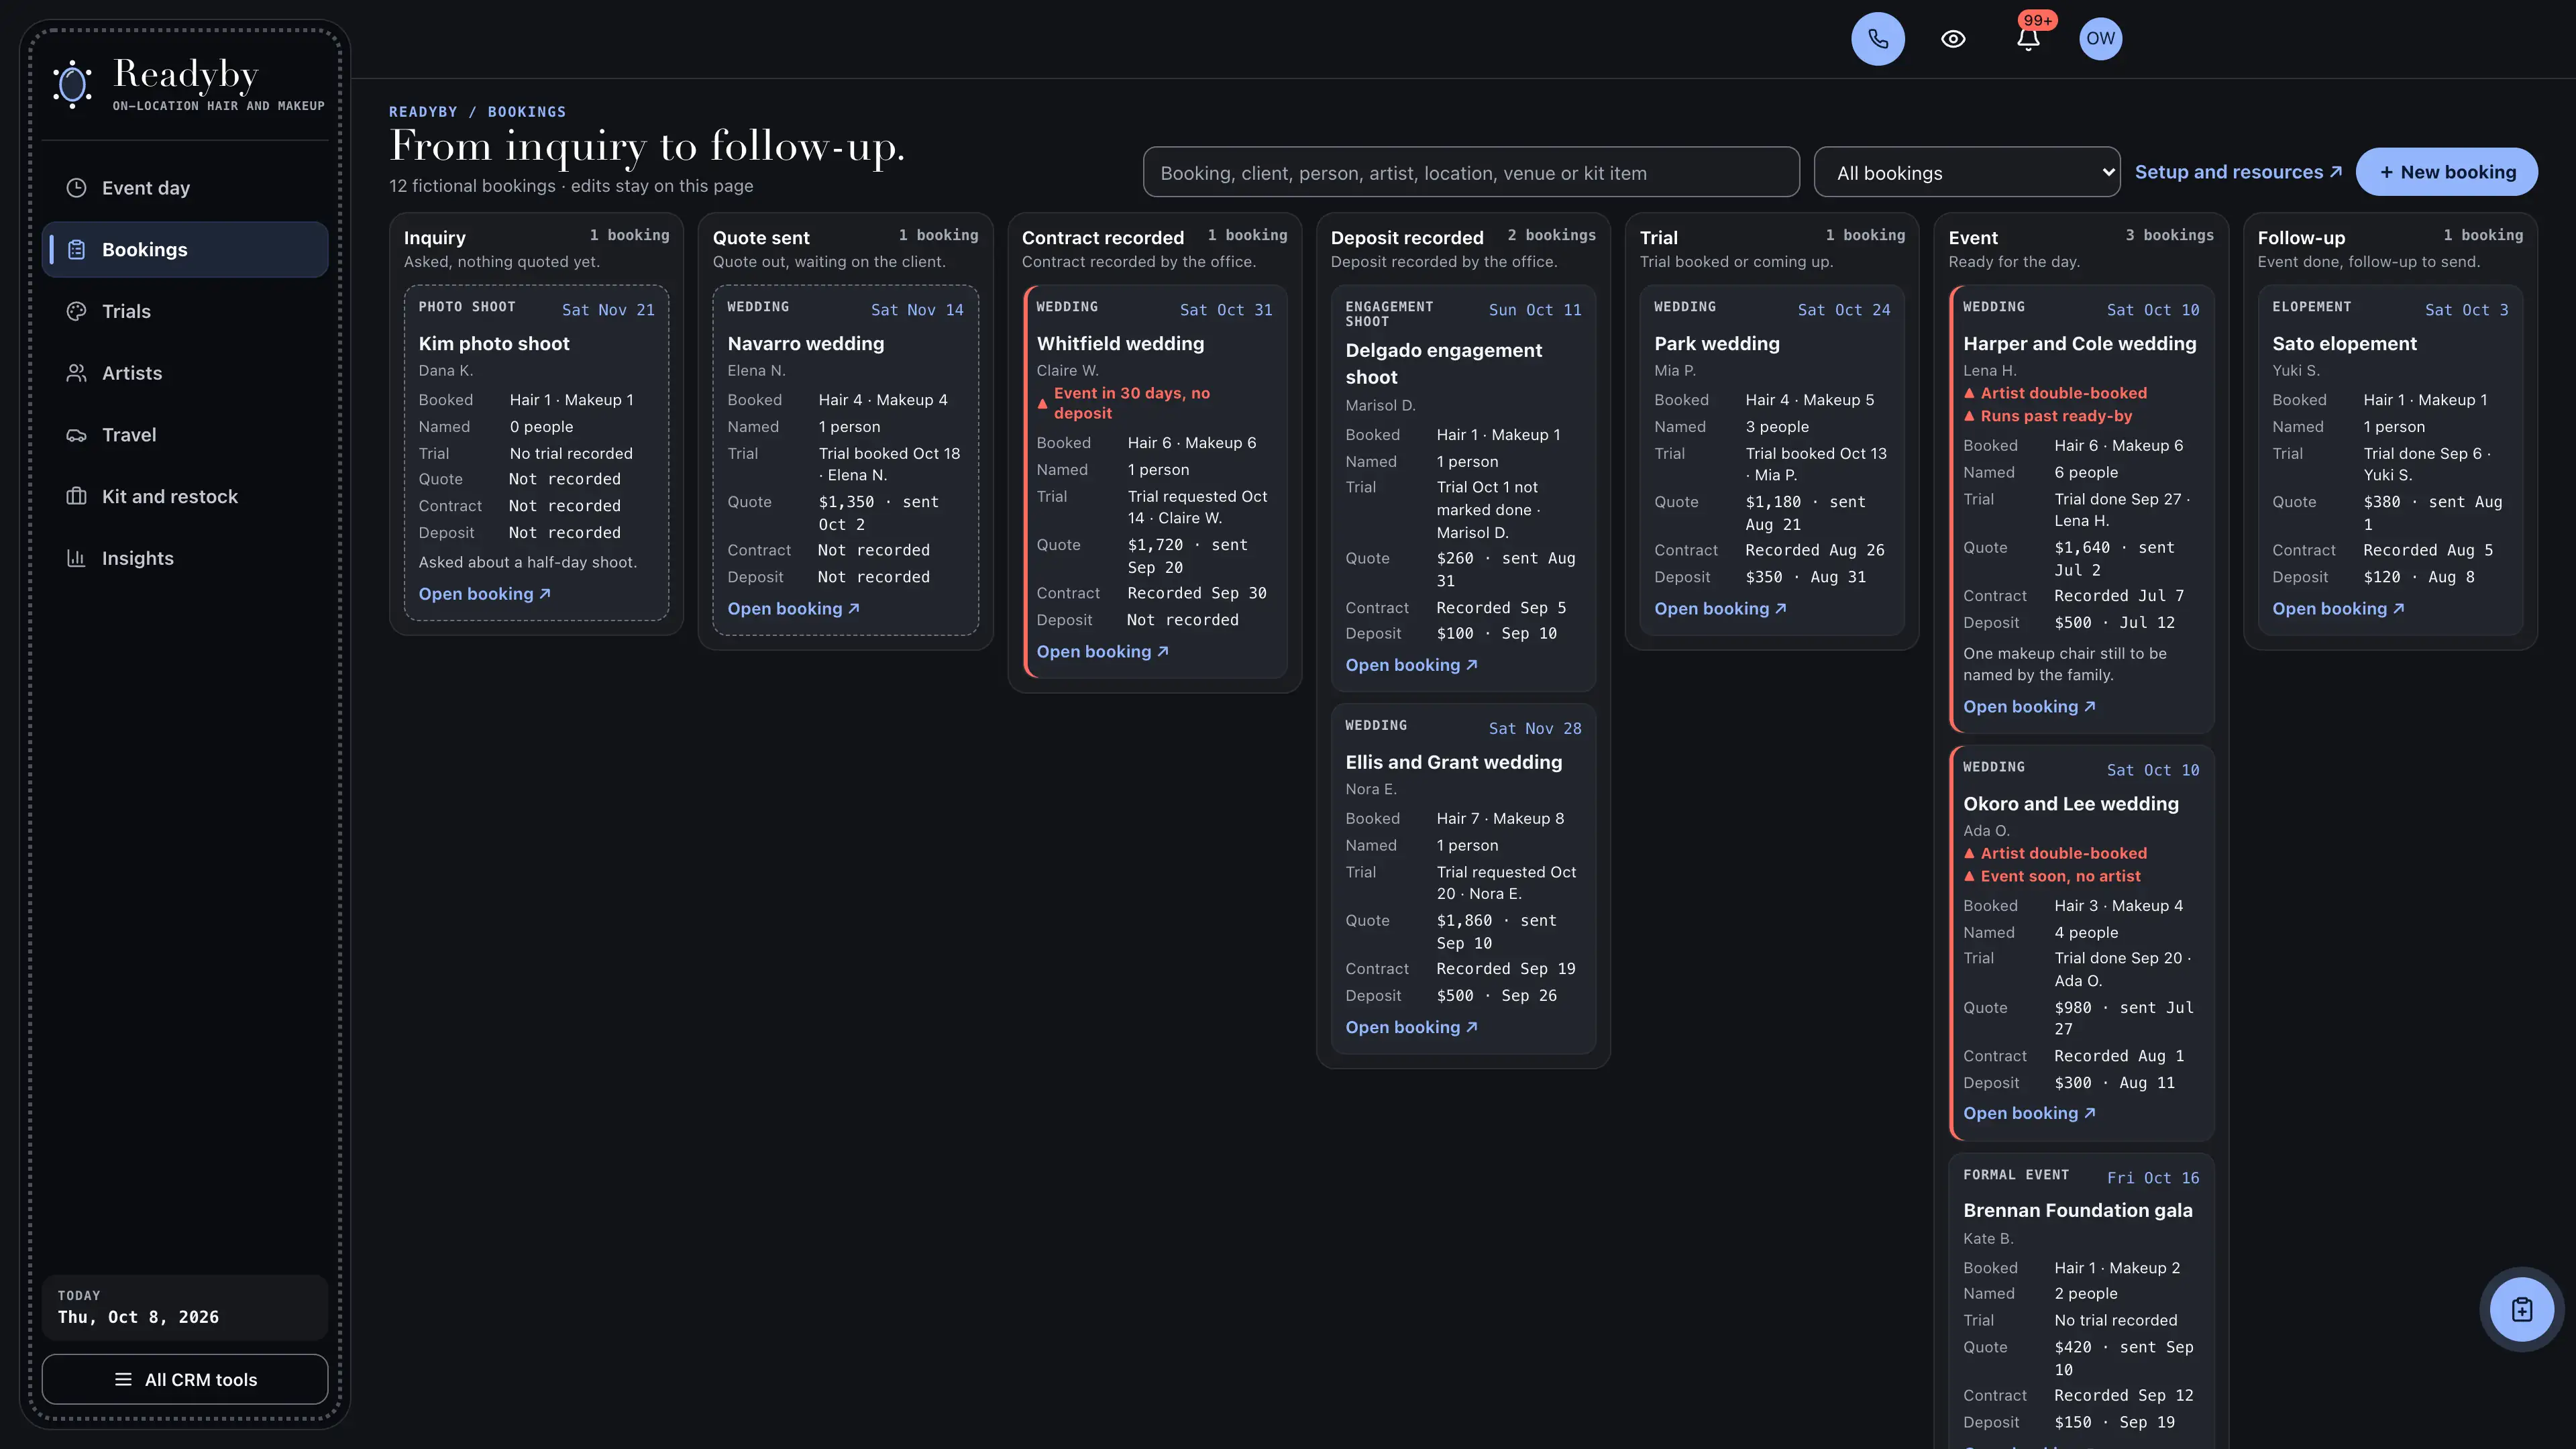The image size is (2576, 1449).
Task: Open the Event day clock icon
Action: pyautogui.click(x=76, y=188)
